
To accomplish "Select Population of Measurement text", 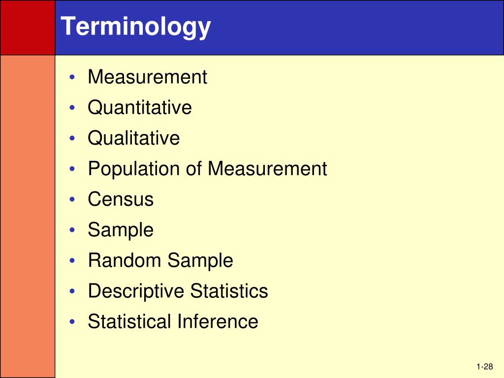I will (x=207, y=169).
